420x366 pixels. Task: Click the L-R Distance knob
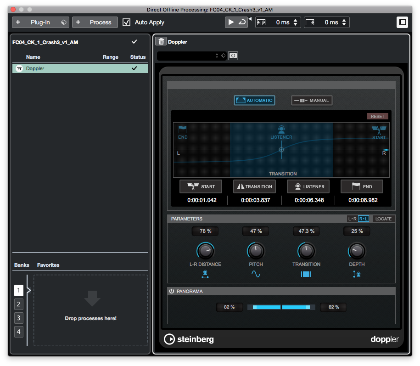[x=206, y=251]
